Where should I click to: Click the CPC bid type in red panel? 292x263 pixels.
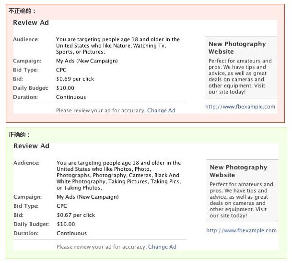point(61,70)
